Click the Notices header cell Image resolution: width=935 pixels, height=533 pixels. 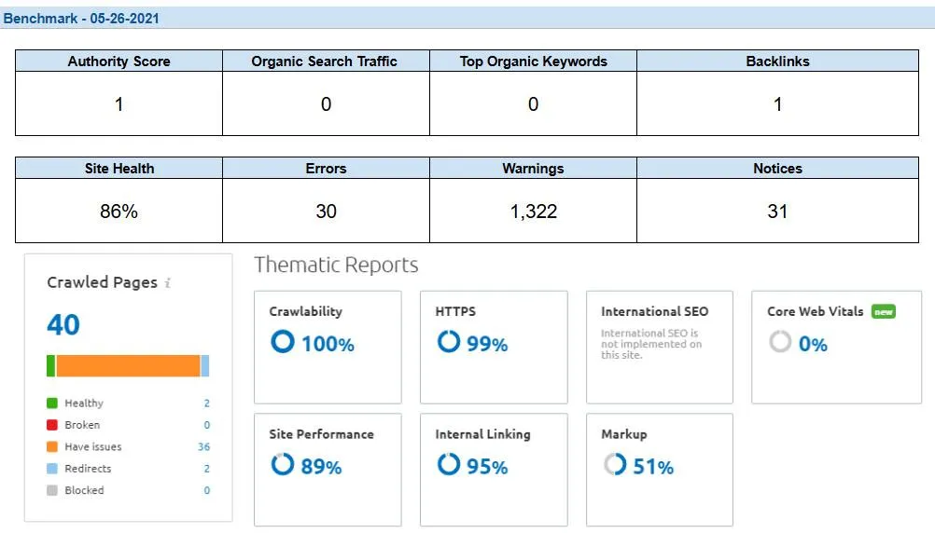(x=777, y=168)
